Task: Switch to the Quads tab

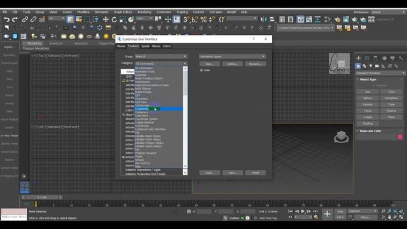Action: tap(146, 46)
